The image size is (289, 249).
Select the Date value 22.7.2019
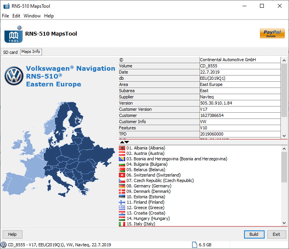tap(240, 72)
